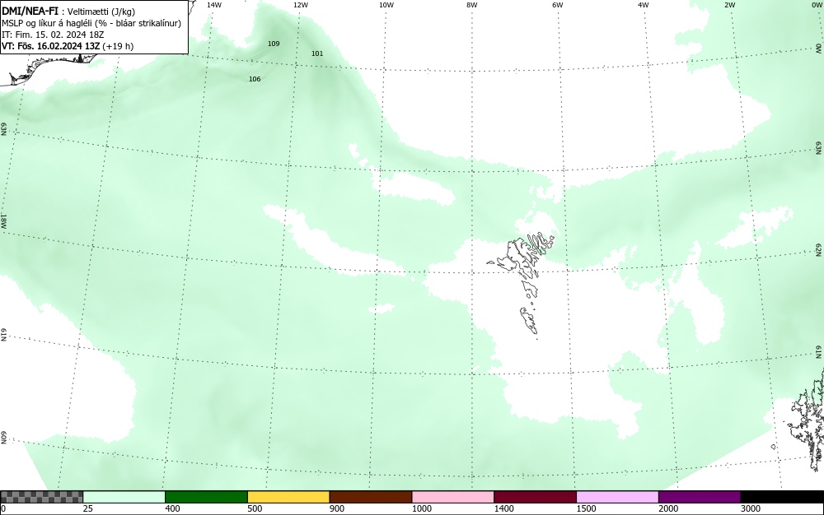Image resolution: width=824 pixels, height=515 pixels.
Task: Click the '18W' label on the left edge
Action: (3, 220)
